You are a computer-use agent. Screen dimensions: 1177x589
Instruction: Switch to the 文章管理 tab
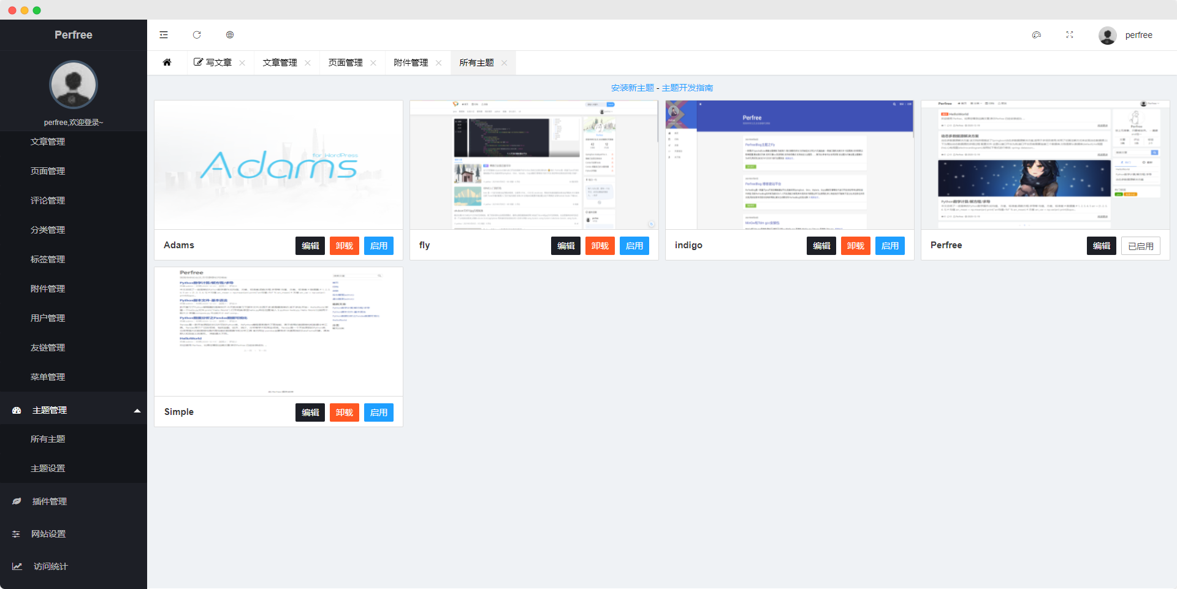280,62
